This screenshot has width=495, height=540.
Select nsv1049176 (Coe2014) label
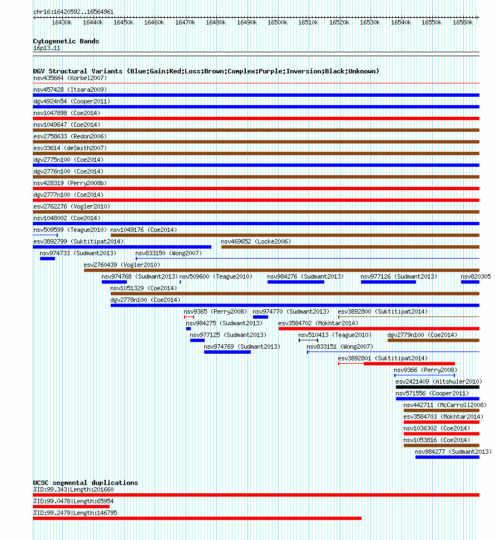(x=143, y=230)
